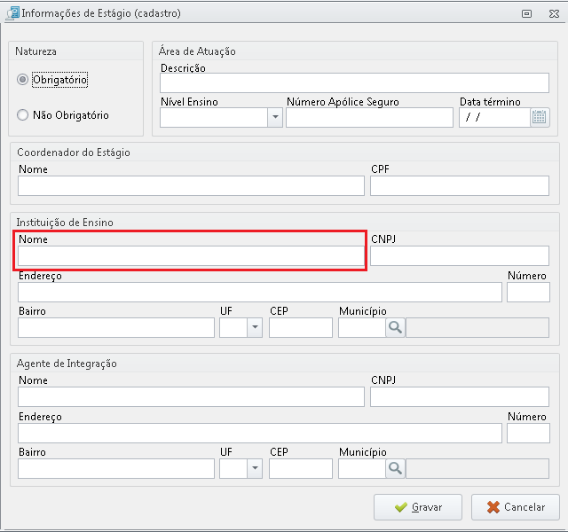Focus the Coordenador do Estágio CPF field
This screenshot has width=568, height=532.
point(460,185)
